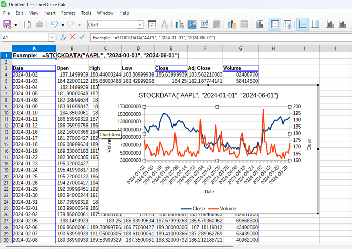Viewport: 352px width, 249px height.
Task: Click the Open header cell
Action: pyautogui.click(x=72, y=68)
